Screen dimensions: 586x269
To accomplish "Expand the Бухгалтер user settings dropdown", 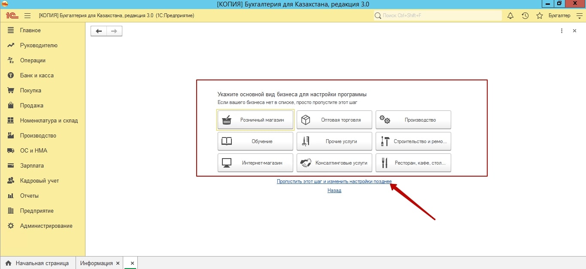I will (578, 15).
